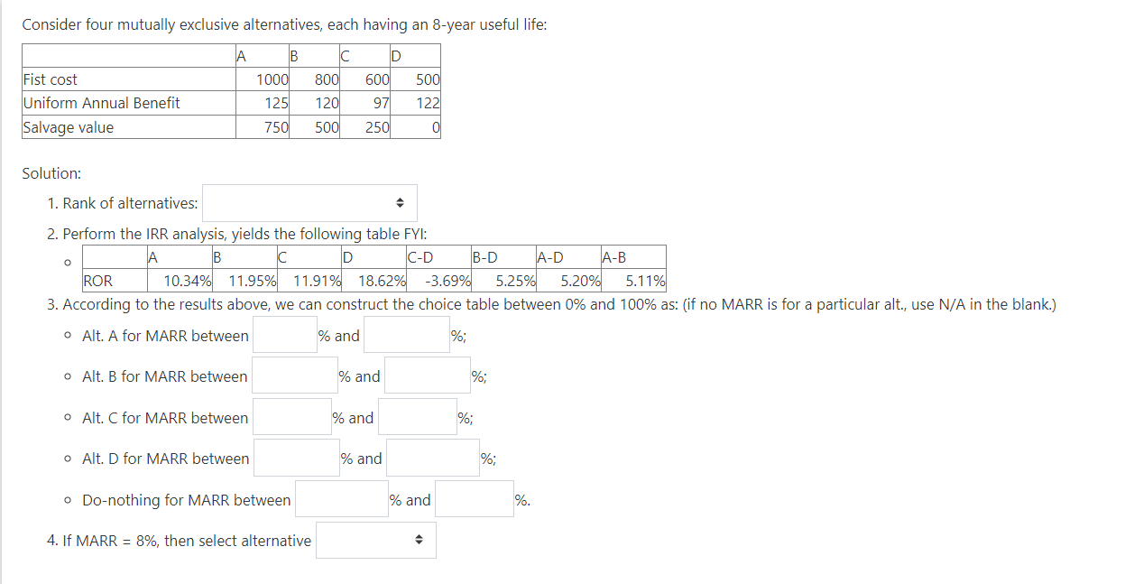Click the first blank for Alt. A MARR
Image resolution: width=1125 pixels, height=584 pixels.
(x=285, y=334)
